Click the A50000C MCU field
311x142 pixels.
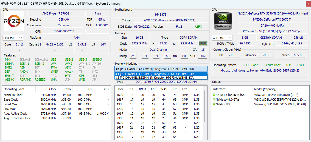coord(102,25)
